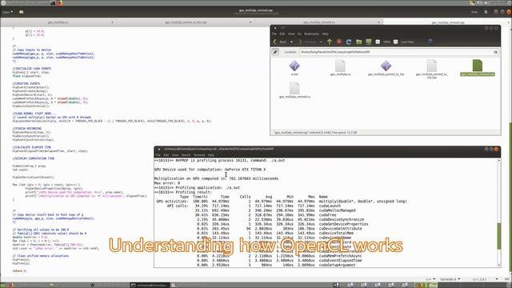The image size is (512, 288).
Task: Open the C++ language selector in status bar
Action: [430, 279]
